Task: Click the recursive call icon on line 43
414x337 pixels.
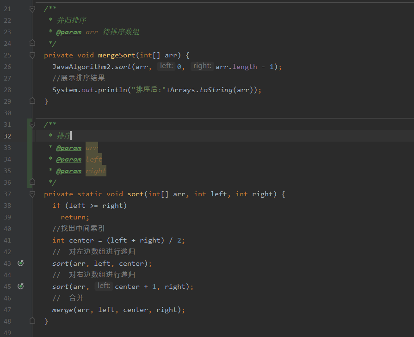Action: point(21,263)
